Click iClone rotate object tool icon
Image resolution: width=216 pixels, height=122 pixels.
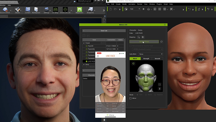tap(199, 9)
